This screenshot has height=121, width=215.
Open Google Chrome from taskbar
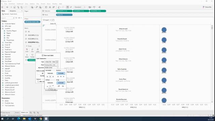point(41,119)
